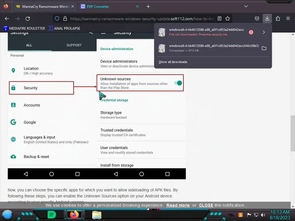Click the security risk warning icon

[251, 32]
